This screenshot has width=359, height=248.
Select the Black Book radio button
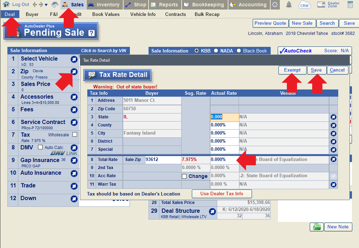click(239, 51)
